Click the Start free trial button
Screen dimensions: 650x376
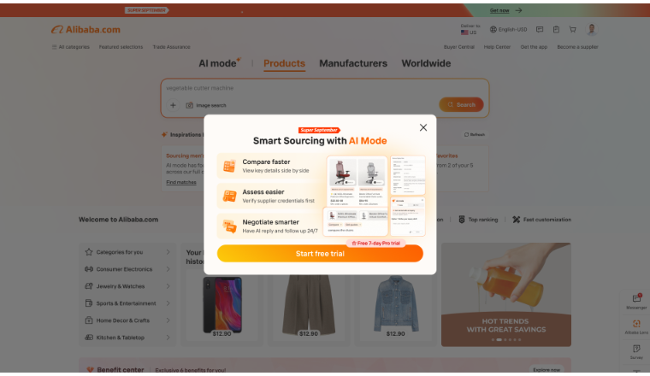point(320,254)
